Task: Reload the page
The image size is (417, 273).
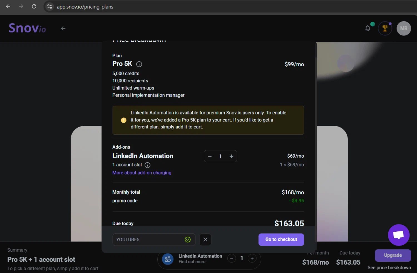Action: [x=34, y=6]
